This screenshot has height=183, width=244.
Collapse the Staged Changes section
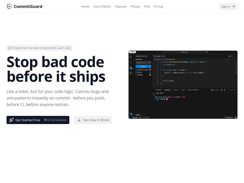click(x=136, y=70)
